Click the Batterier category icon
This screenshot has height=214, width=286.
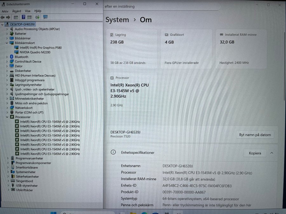(x=12, y=34)
